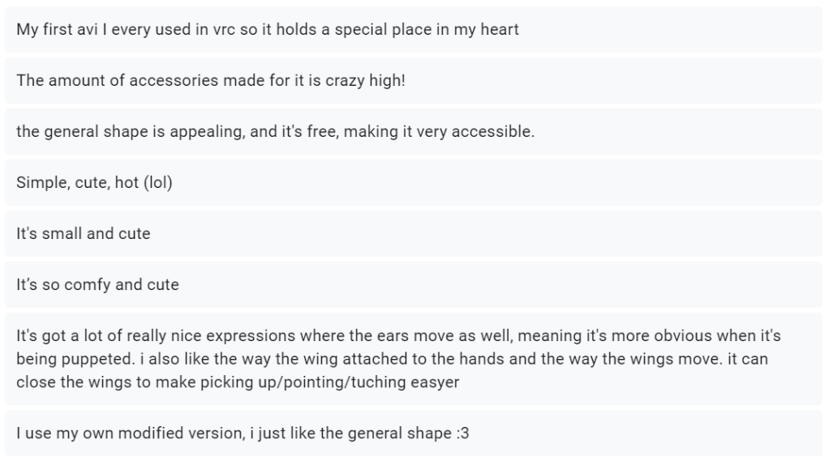Click the 'My first avi' response row

click(414, 30)
